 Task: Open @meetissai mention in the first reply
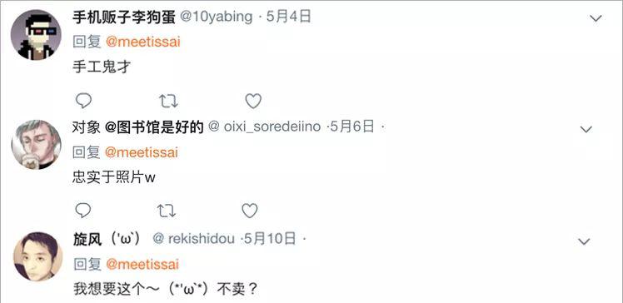(x=143, y=42)
